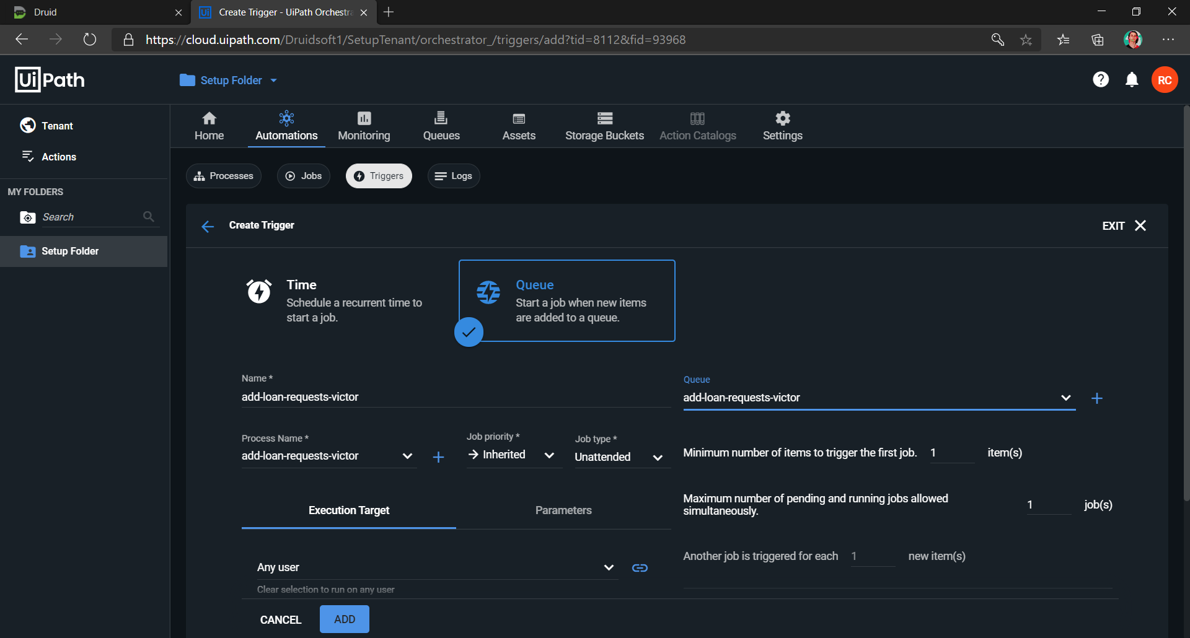Open browser profile picture

pos(1133,40)
